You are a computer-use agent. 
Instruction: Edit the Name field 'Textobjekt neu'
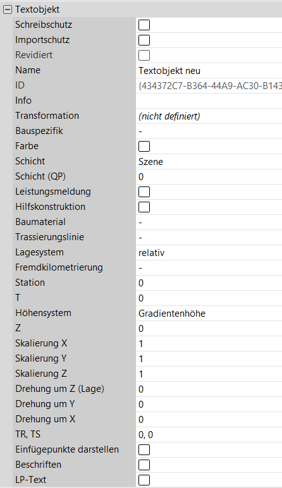pos(209,71)
